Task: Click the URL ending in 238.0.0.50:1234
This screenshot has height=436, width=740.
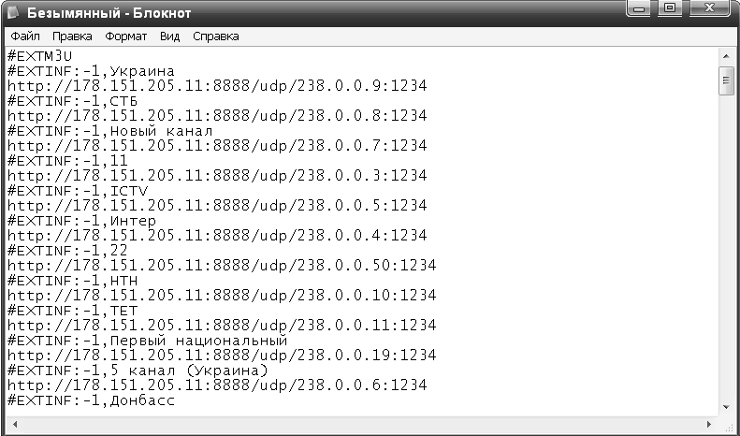Action: (x=222, y=265)
